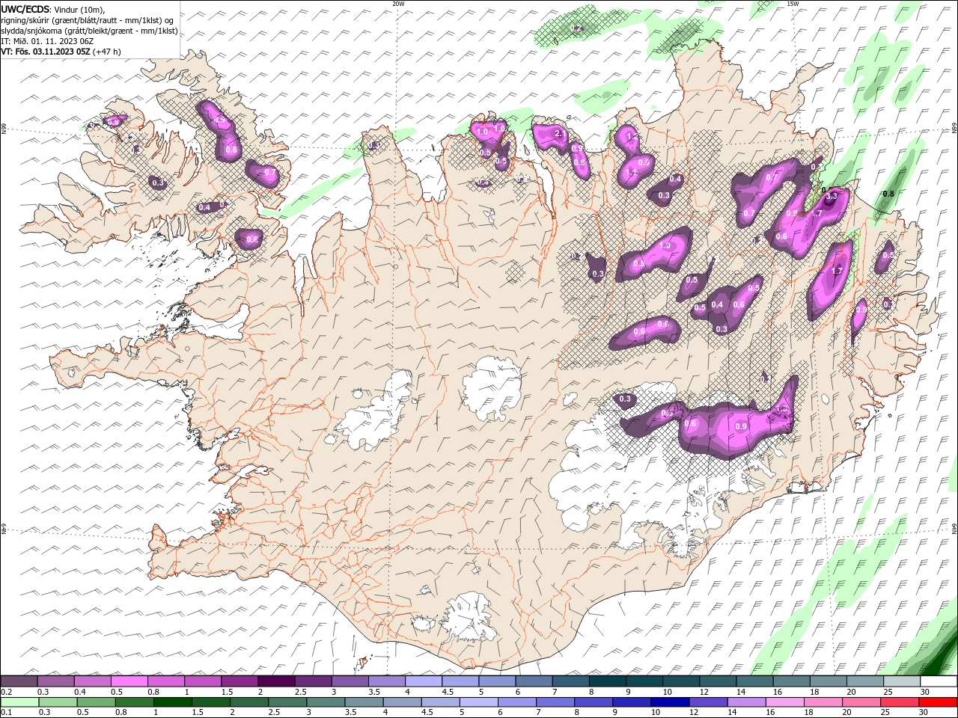Click the "3.5" number under the top legend row
This screenshot has height=718, width=958.
(373, 692)
